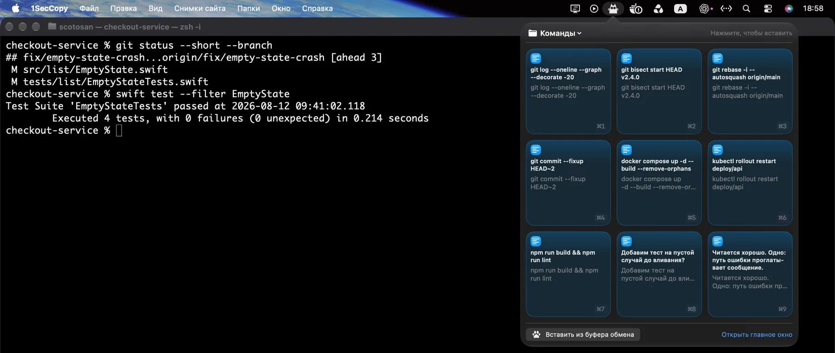Click the folder icon in terminal title bar

[52, 26]
